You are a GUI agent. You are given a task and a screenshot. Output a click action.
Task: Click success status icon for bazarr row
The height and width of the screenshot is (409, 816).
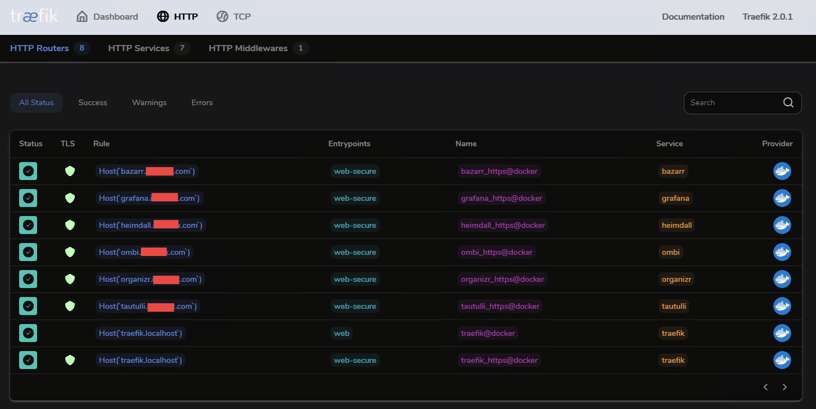coord(28,171)
